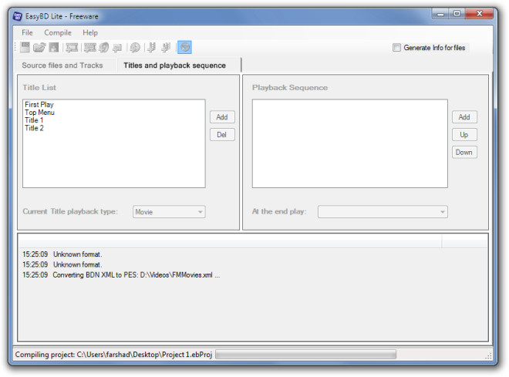Close the EasyBD Lite window
Viewport: 509px width, 377px height.
click(x=479, y=14)
